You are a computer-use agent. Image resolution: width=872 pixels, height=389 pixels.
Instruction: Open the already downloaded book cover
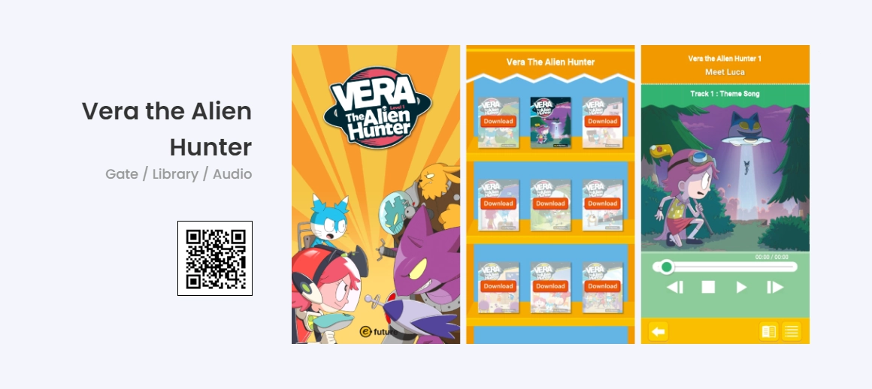550,122
